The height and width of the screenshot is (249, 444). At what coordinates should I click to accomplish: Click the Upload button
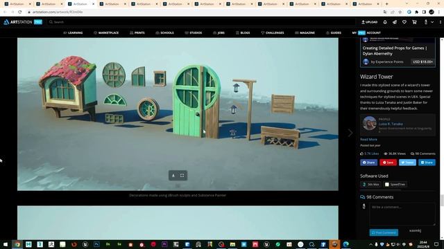click(369, 22)
